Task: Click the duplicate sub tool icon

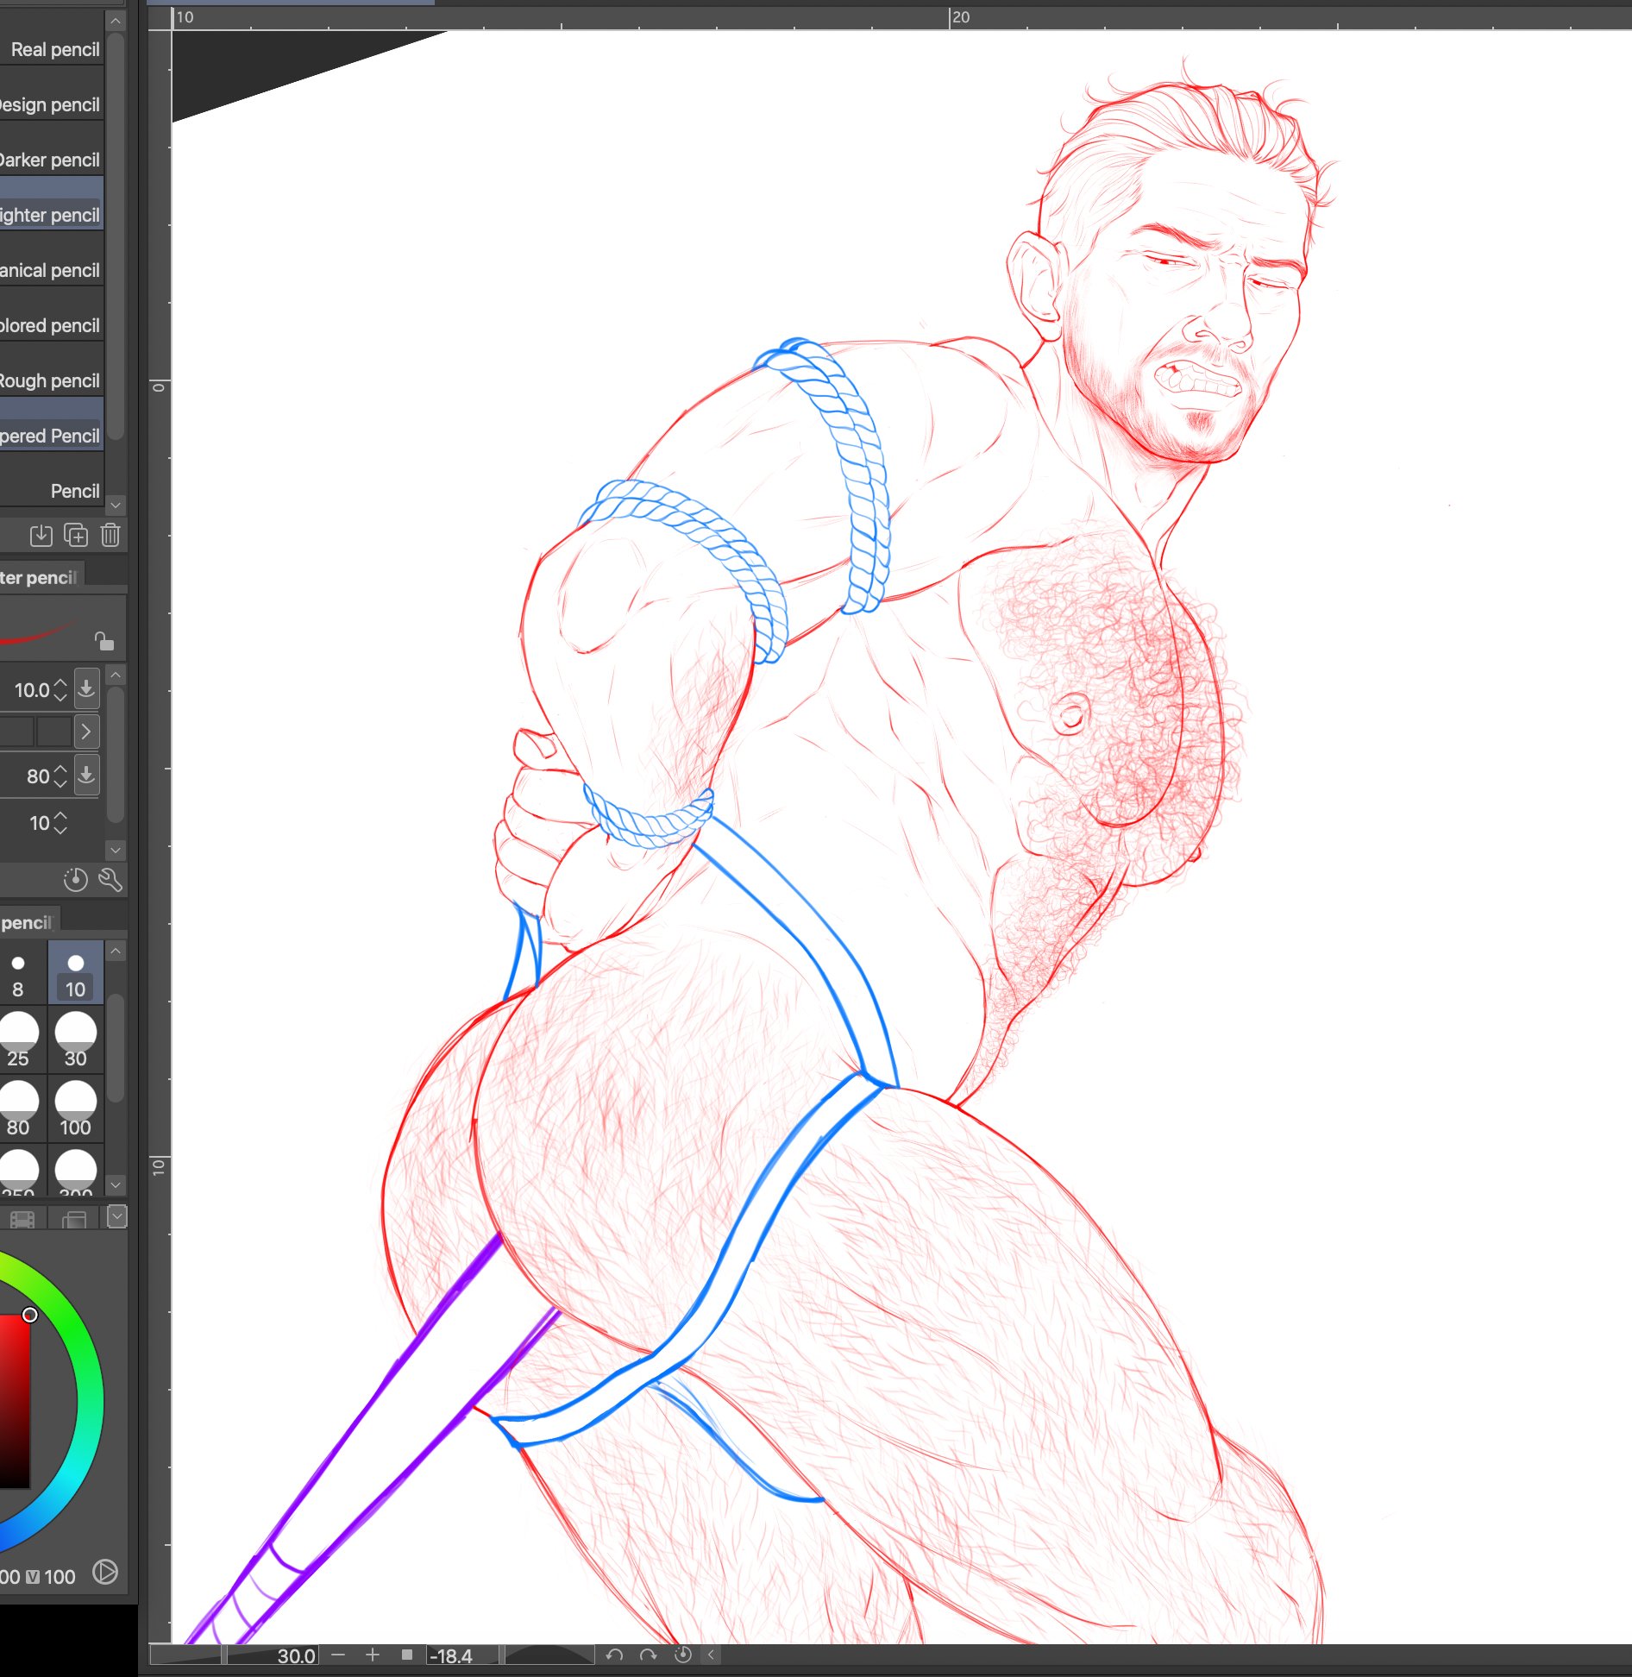Action: tap(76, 536)
